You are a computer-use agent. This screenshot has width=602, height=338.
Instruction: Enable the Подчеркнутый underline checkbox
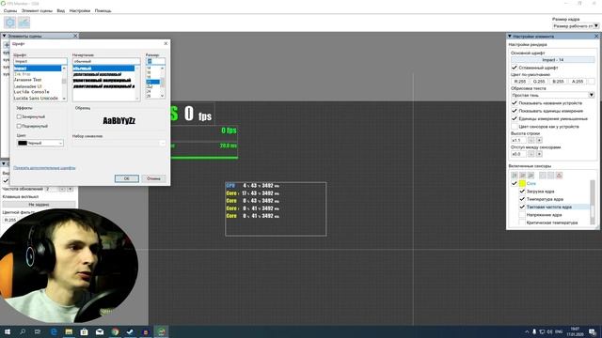tap(19, 126)
